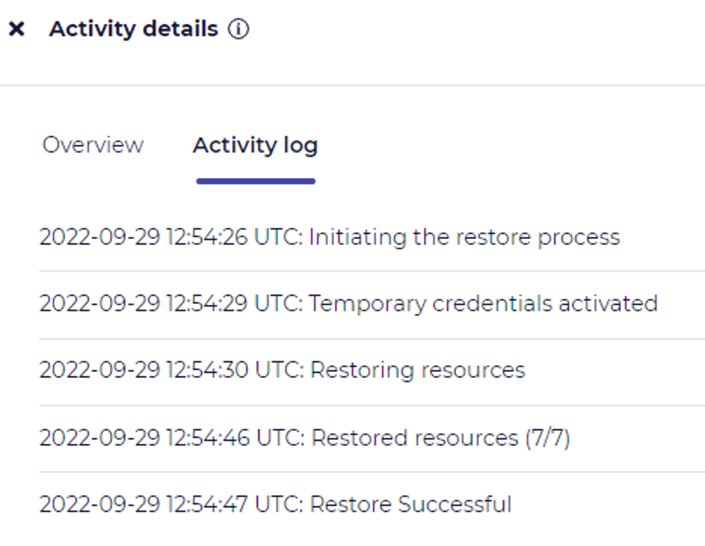Click the Activity details panel title
The height and width of the screenshot is (546, 705).
pos(133,29)
